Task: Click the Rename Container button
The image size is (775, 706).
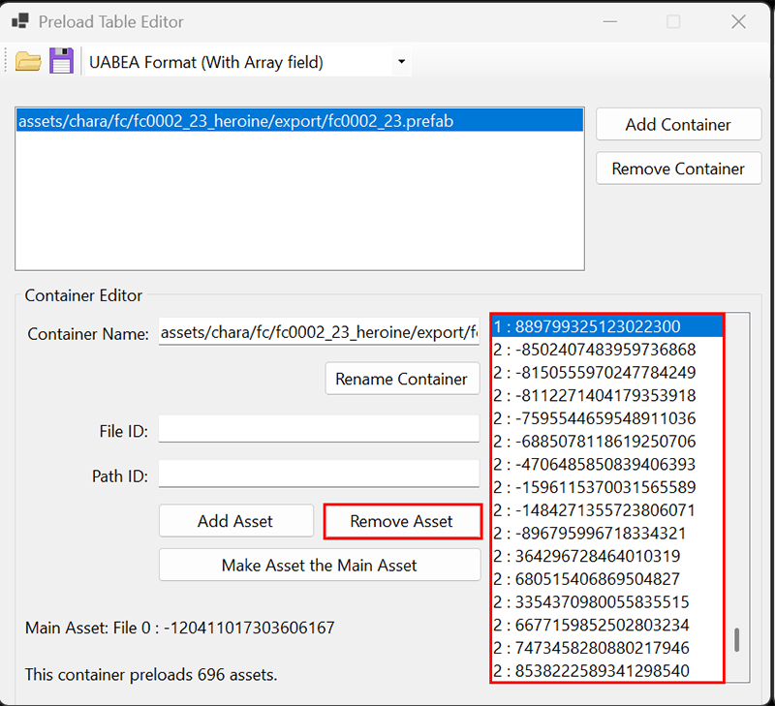Action: [401, 379]
